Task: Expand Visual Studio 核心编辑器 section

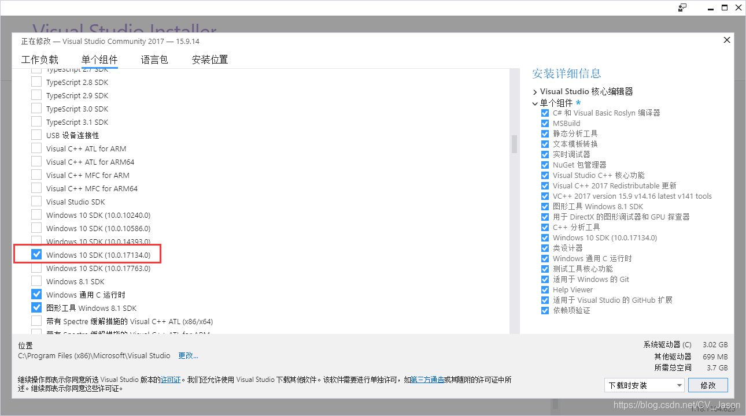Action: (x=535, y=92)
